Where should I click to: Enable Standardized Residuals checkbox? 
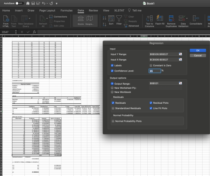(113, 108)
